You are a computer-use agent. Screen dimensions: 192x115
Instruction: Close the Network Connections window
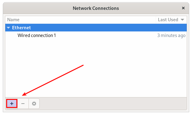(183, 8)
